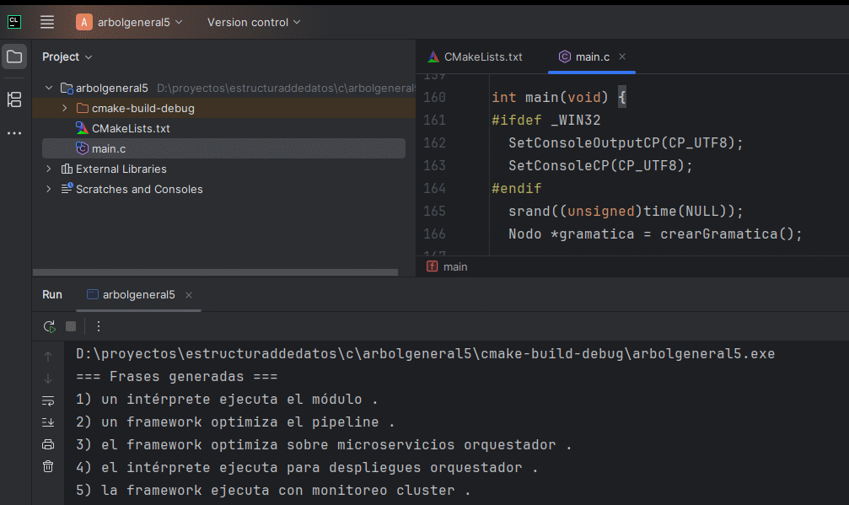
Task: Open the Structure tool window icon
Action: 14,99
